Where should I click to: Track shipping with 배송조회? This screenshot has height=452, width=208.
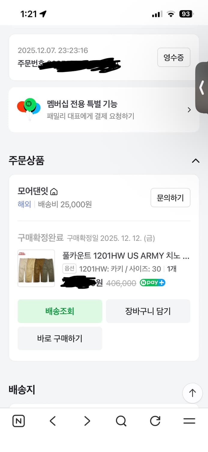click(x=60, y=311)
